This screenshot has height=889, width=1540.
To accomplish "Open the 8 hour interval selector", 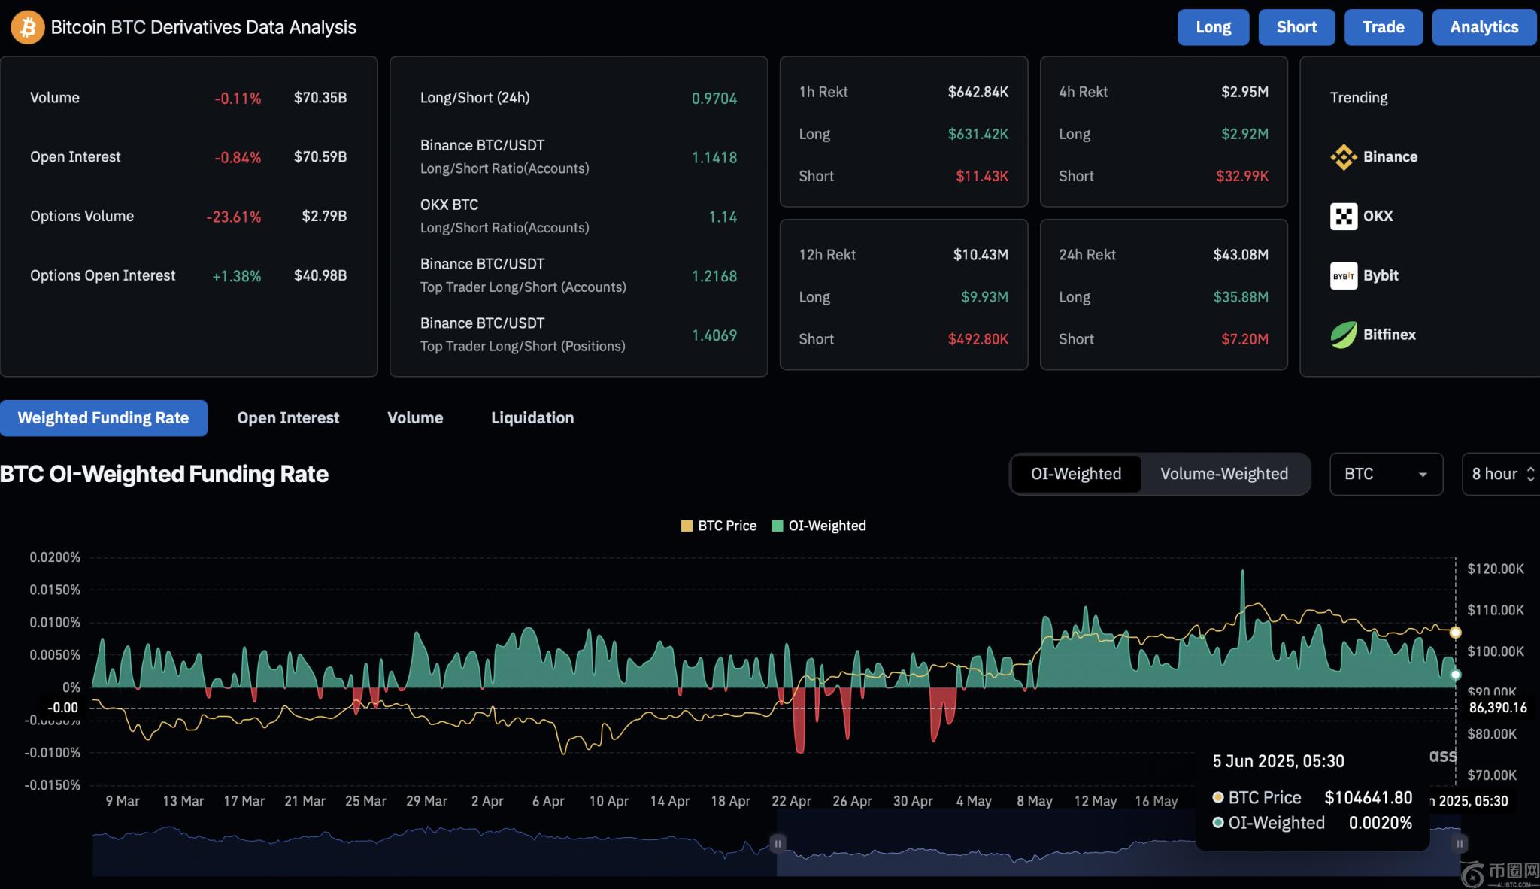I will tap(1501, 474).
